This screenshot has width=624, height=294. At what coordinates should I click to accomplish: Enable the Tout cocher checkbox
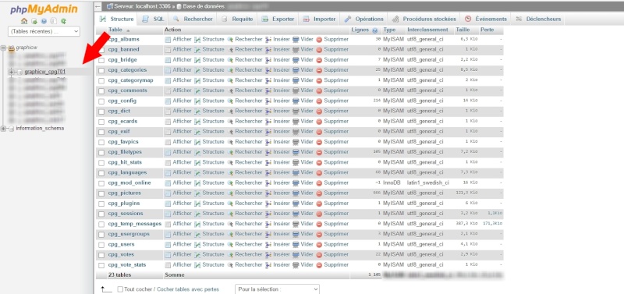point(120,289)
